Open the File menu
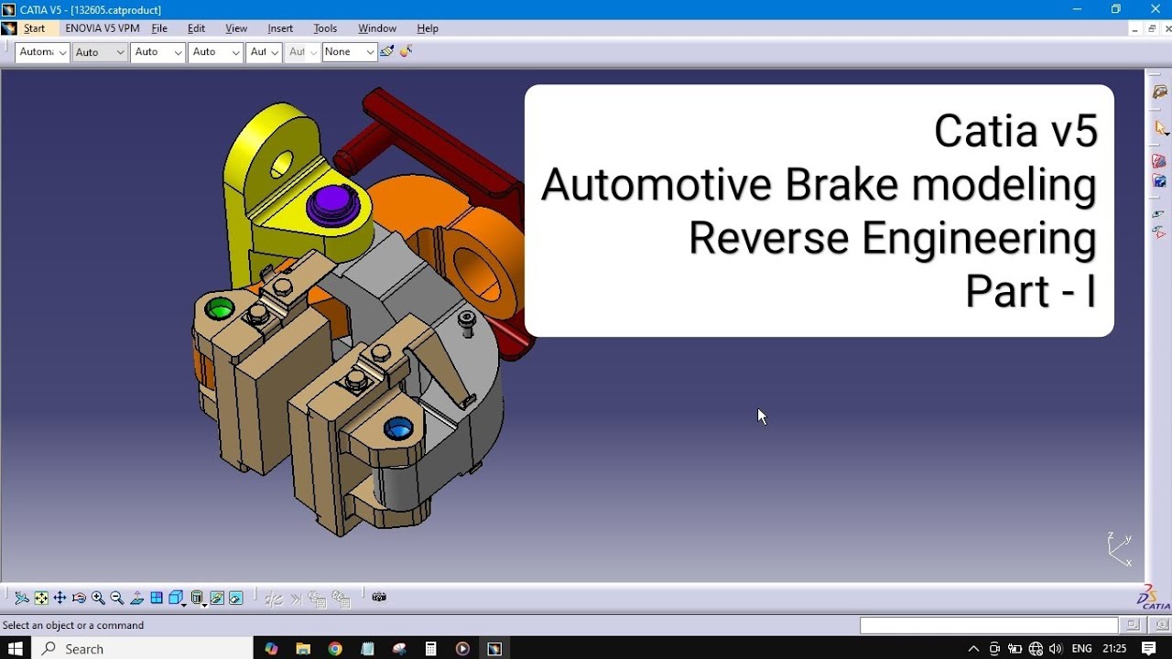Screen dimensions: 1172x659 click(x=159, y=28)
